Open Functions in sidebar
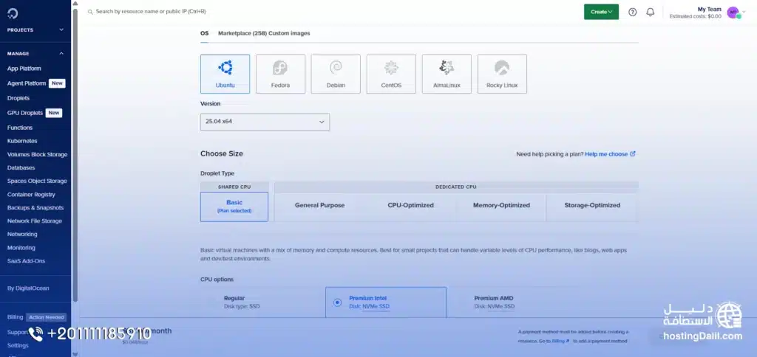This screenshot has width=757, height=357. tap(20, 128)
